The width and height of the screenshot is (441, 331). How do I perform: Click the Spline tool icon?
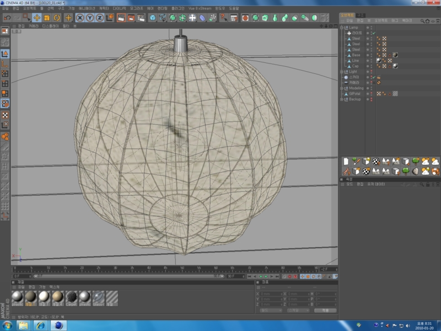[163, 18]
